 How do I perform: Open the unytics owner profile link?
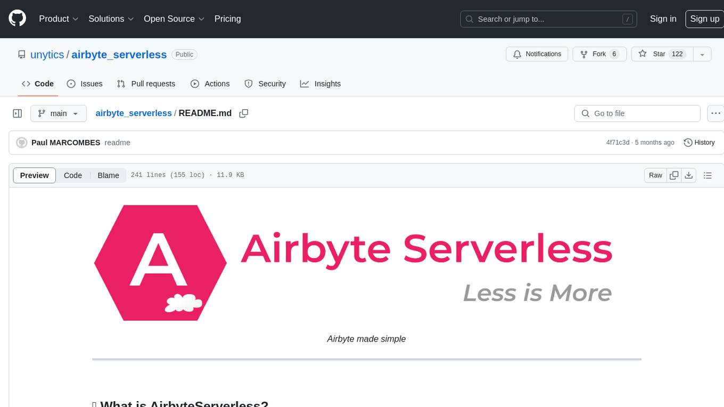tap(47, 54)
